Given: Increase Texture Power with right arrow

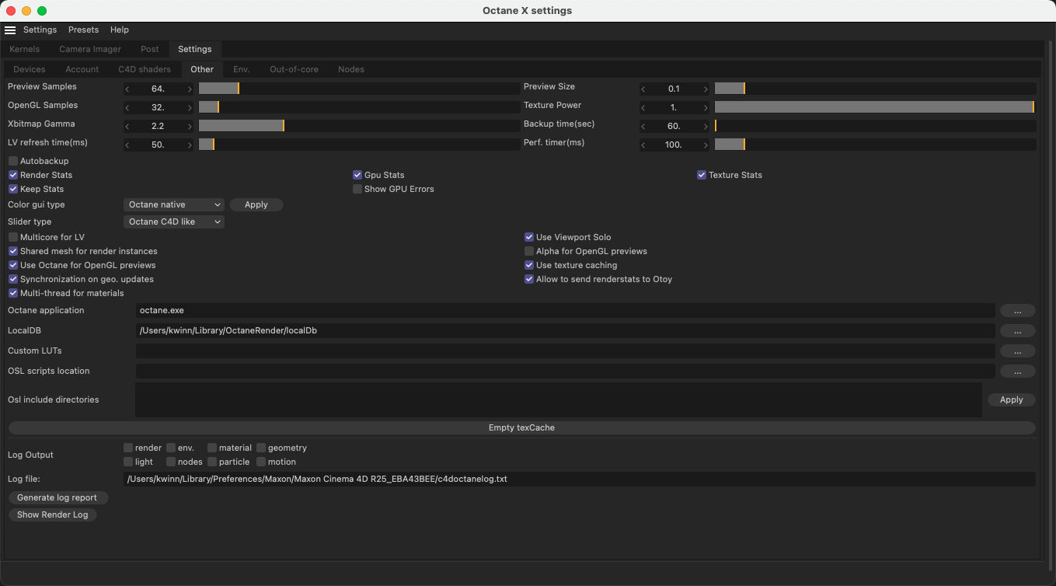Looking at the screenshot, I should click(x=706, y=108).
